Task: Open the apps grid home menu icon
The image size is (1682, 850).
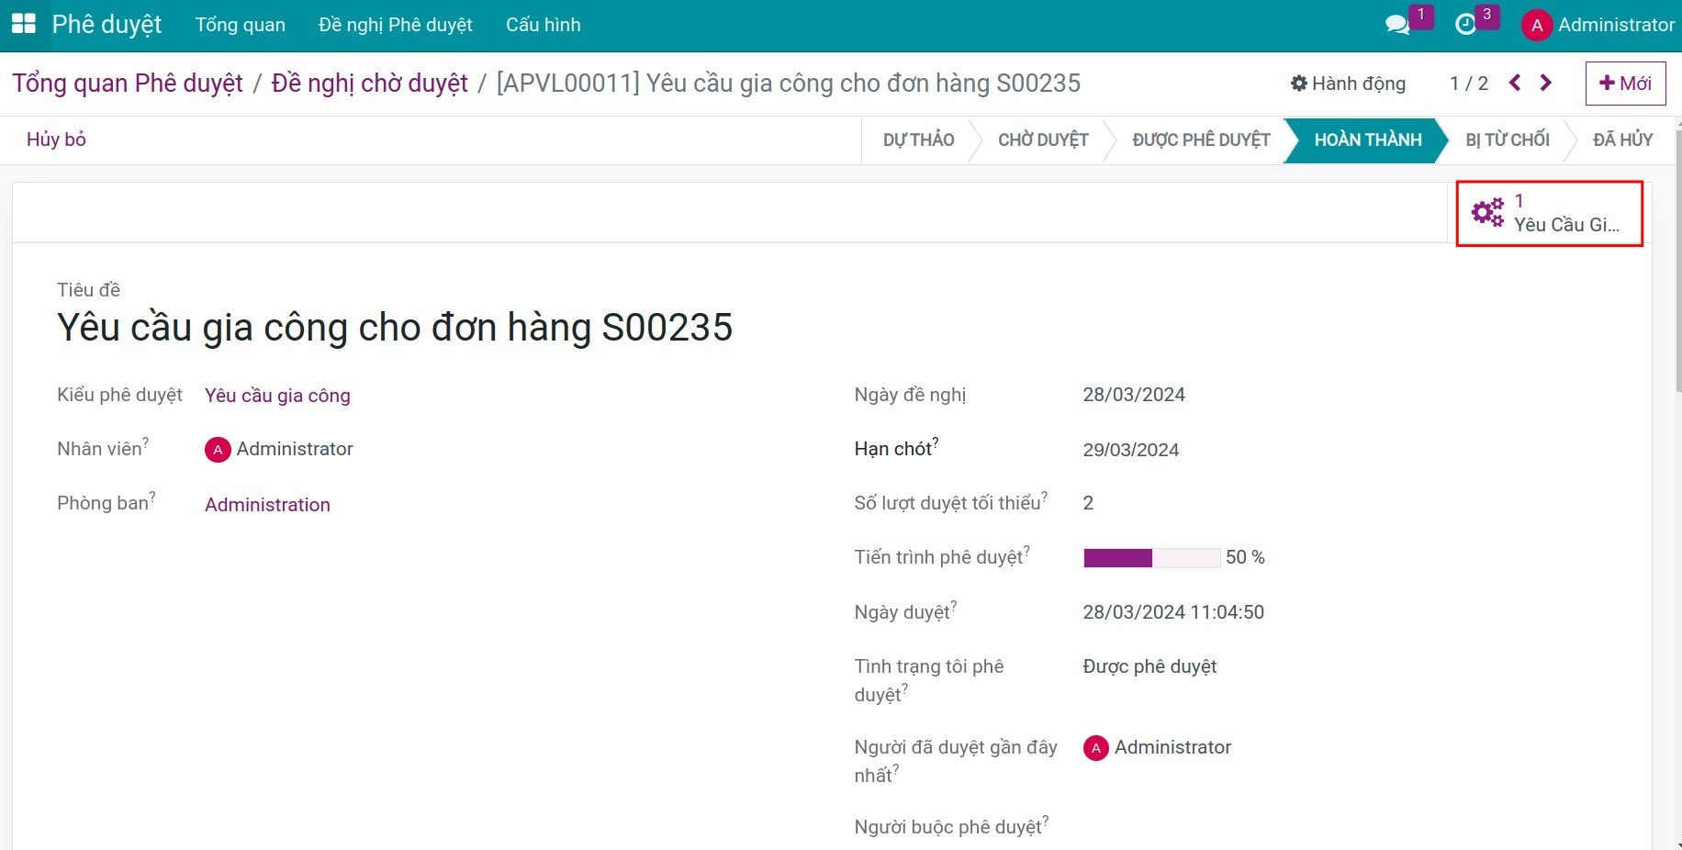Action: tap(23, 25)
